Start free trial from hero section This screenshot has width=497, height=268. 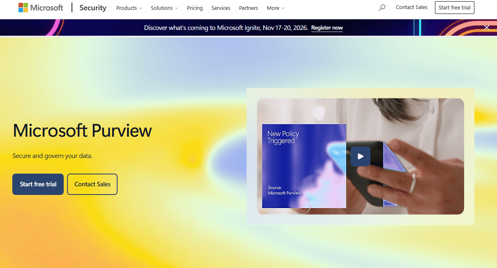click(x=38, y=184)
